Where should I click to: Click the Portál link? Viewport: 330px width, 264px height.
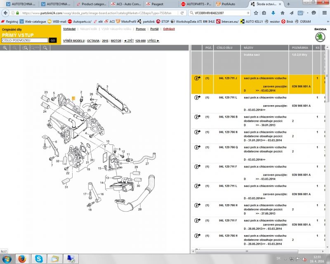click(154, 29)
